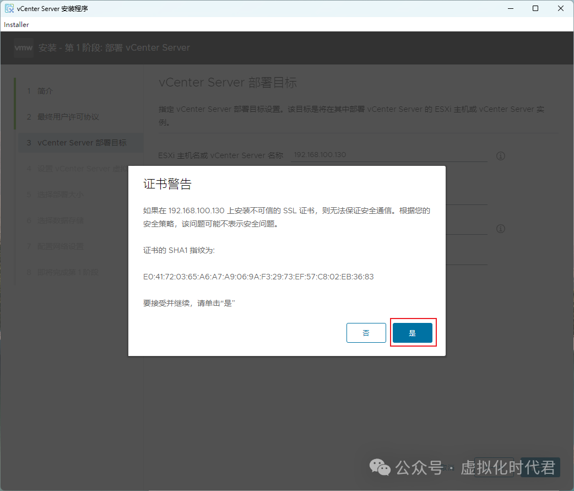The width and height of the screenshot is (574, 491).
Task: Click the 是 (Yes) button to accept the certificate
Action: (x=412, y=333)
